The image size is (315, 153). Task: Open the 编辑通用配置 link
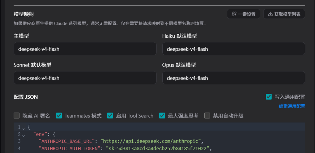[x=292, y=106]
